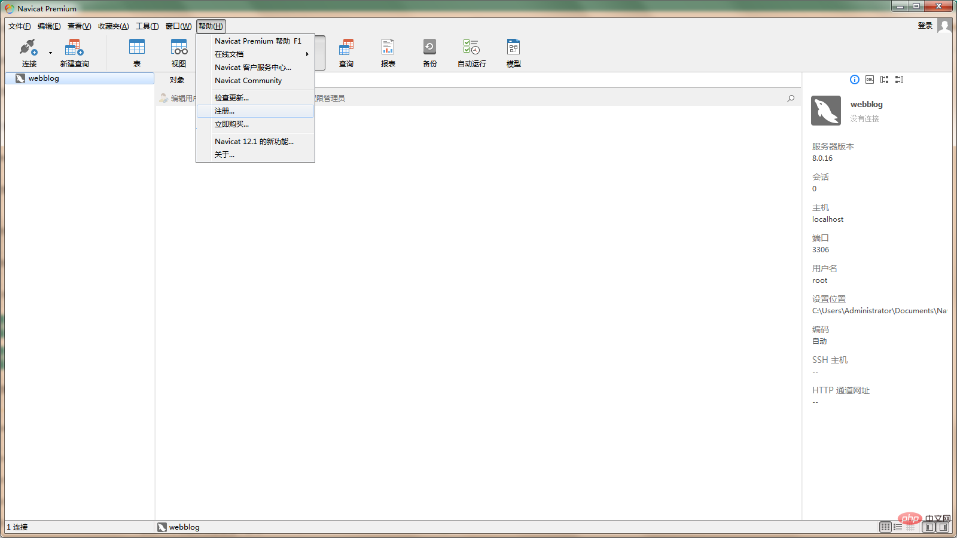Select the 对象 tab

coord(177,80)
